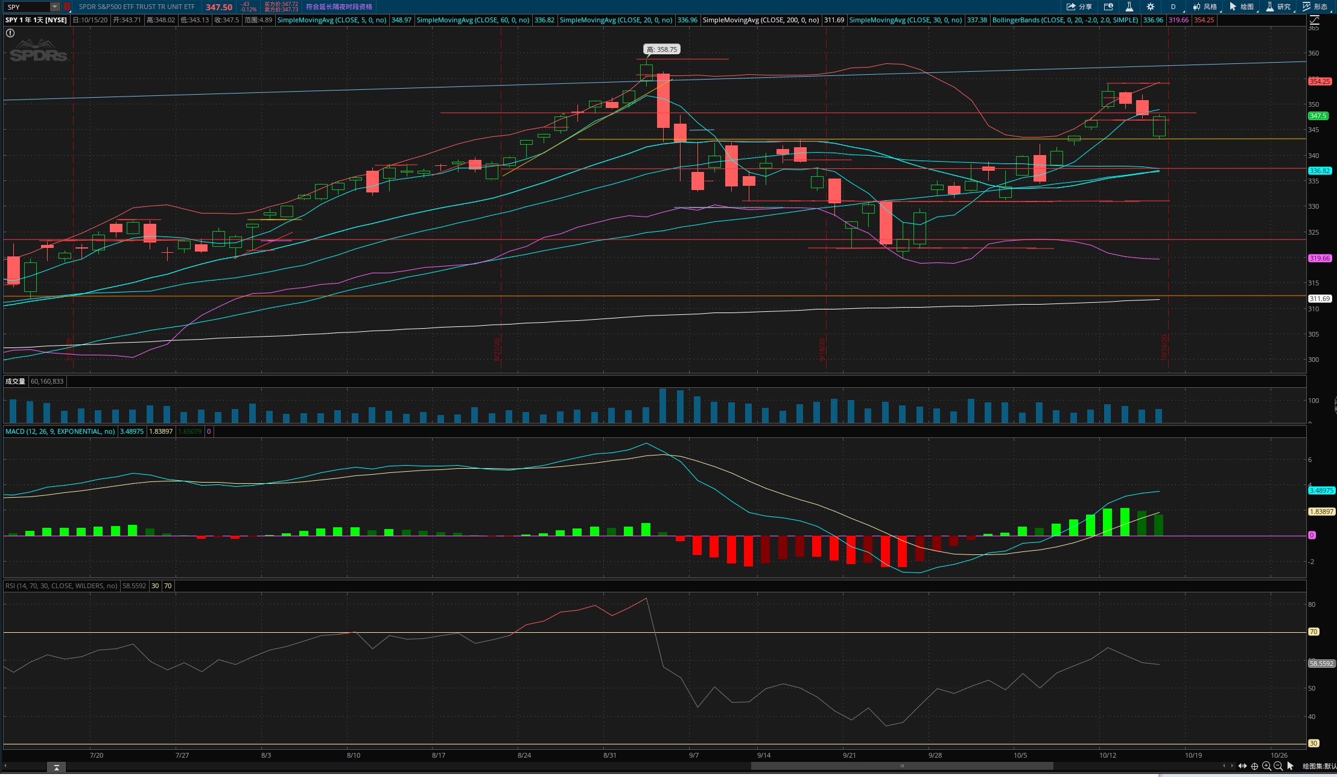Image resolution: width=1337 pixels, height=777 pixels.
Task: Click SimpleMovingAvg (CLOSE, 60, 0, no) label
Action: [473, 20]
